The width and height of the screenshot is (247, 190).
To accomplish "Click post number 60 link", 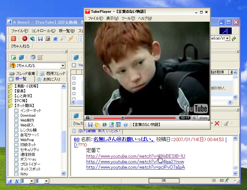I will [x=77, y=140].
